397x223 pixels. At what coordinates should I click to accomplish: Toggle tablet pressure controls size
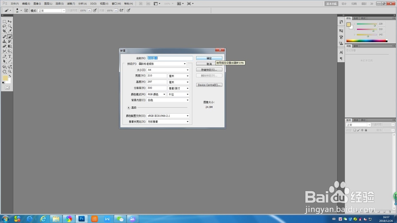coord(129,10)
